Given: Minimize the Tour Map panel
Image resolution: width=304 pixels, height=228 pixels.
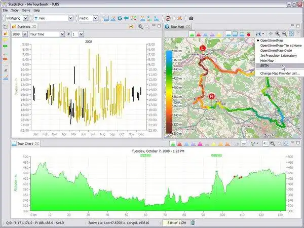Looking at the screenshot, I should pos(292,26).
